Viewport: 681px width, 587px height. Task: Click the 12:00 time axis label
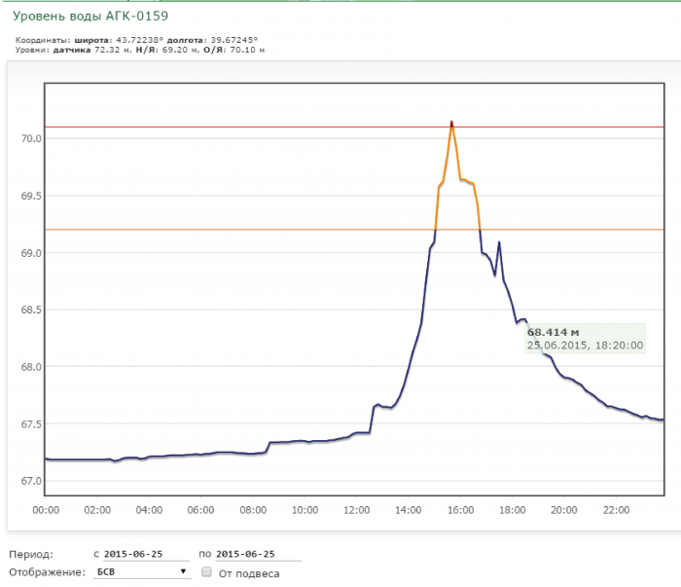pyautogui.click(x=357, y=510)
